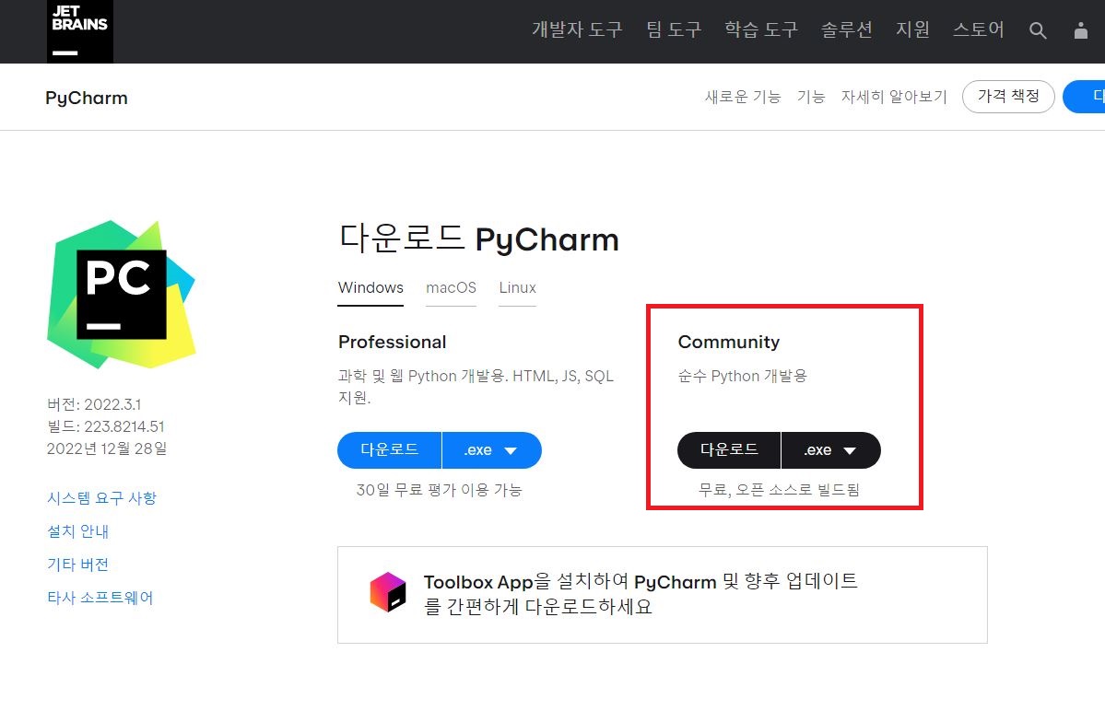
Task: Open 지원 menu
Action: coord(912,29)
